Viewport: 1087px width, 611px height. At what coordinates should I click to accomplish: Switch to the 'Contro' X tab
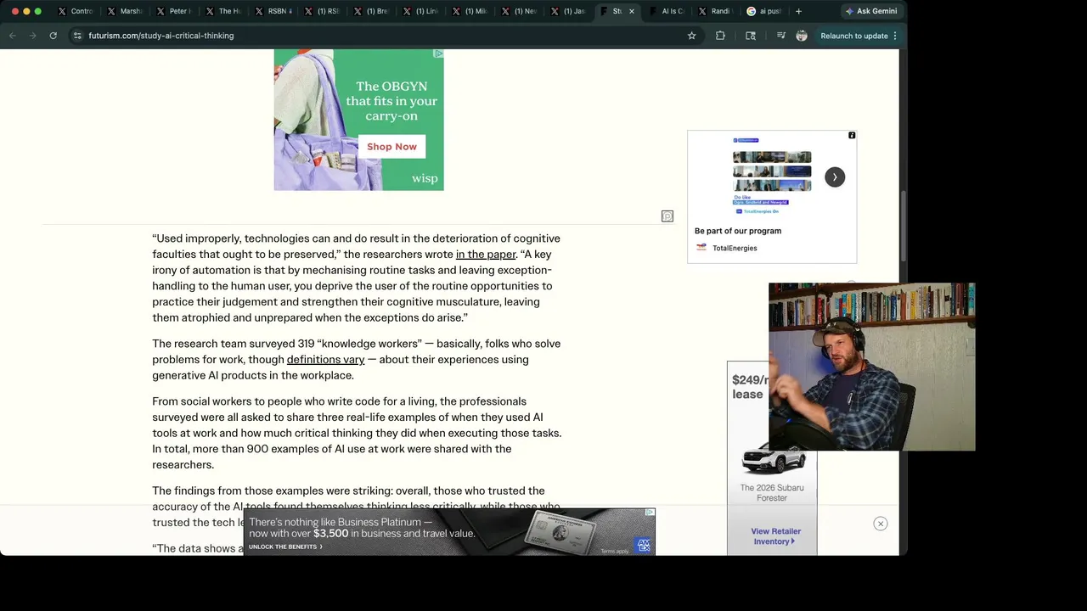pyautogui.click(x=75, y=11)
